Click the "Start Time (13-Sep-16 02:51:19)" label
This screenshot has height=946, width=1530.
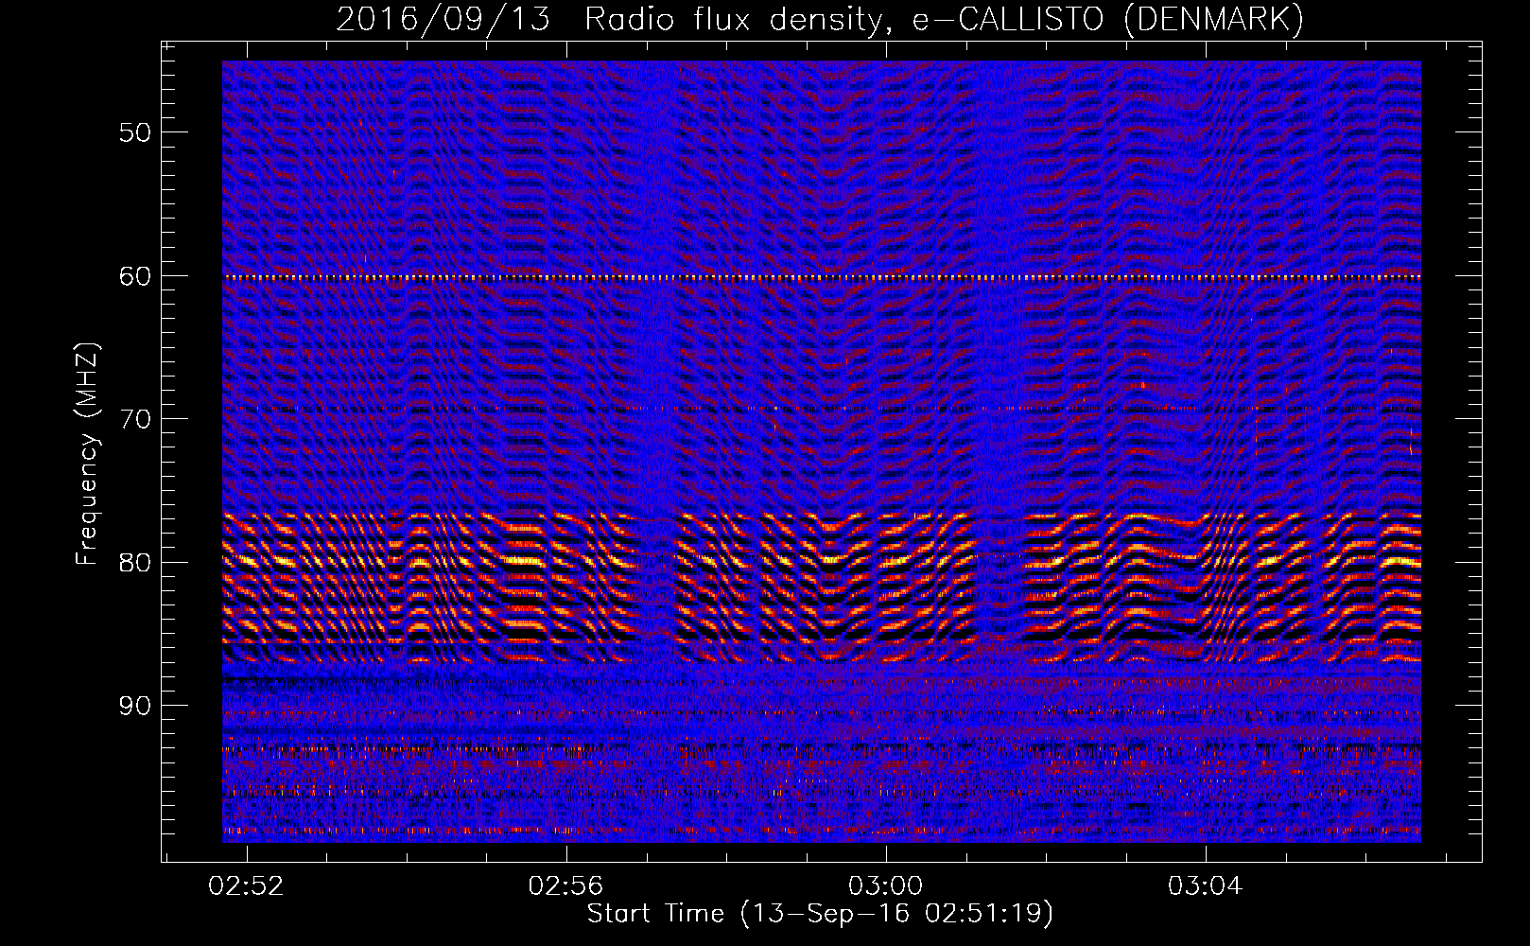coord(820,914)
